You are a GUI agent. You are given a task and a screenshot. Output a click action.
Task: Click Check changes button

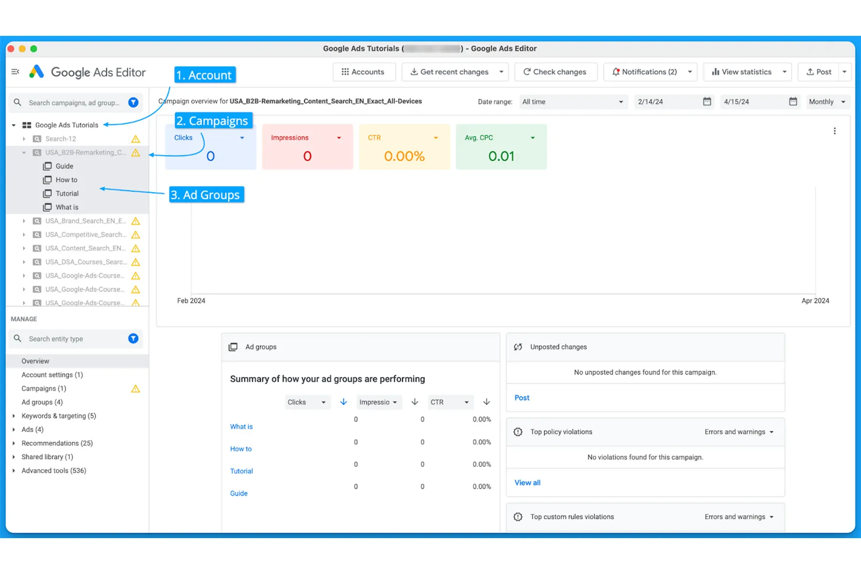click(x=555, y=72)
